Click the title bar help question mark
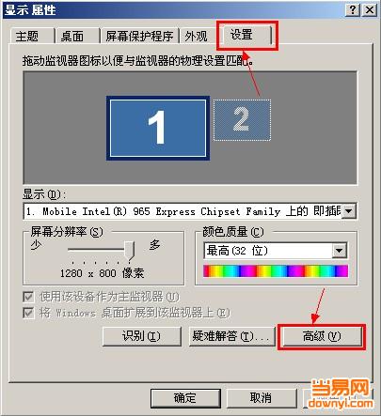 click(353, 10)
